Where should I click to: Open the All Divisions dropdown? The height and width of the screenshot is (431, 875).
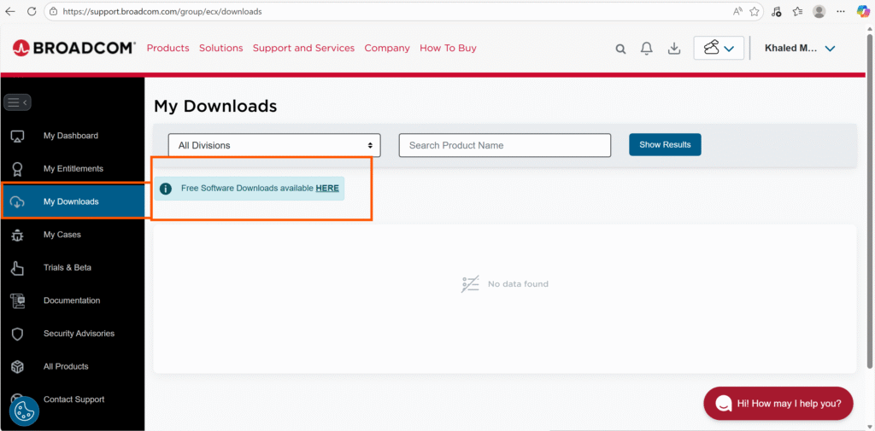point(274,145)
